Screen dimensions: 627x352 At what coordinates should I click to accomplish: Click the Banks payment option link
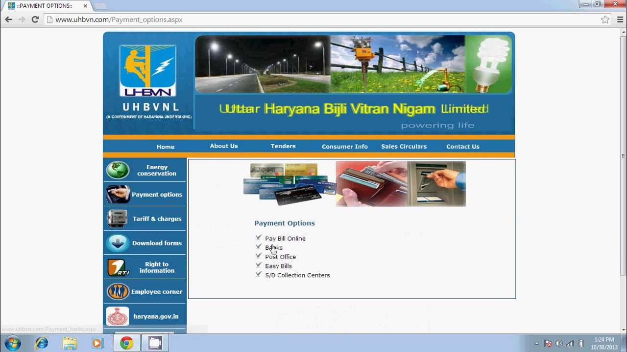274,248
